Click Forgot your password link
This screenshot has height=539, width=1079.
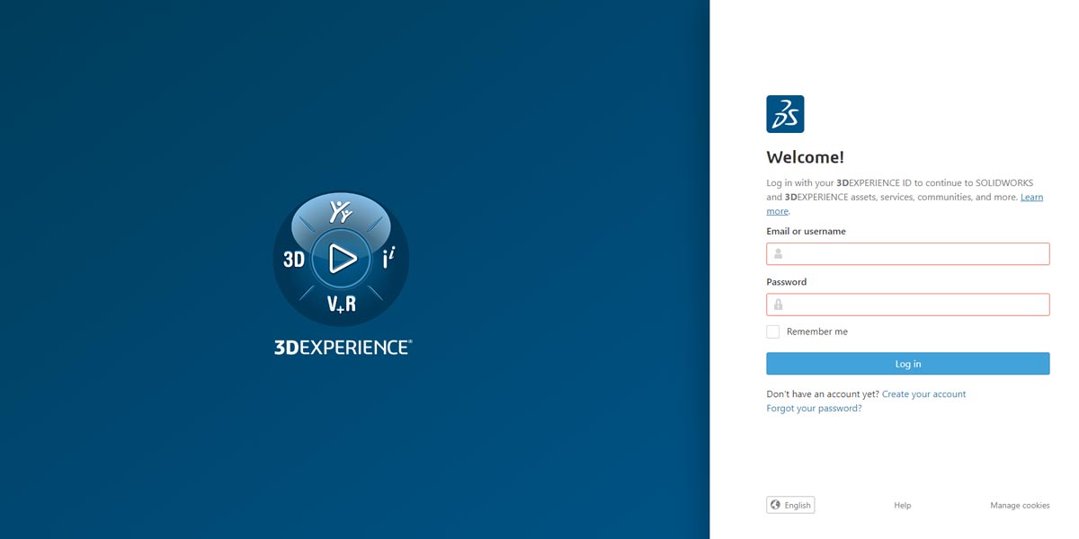[814, 408]
